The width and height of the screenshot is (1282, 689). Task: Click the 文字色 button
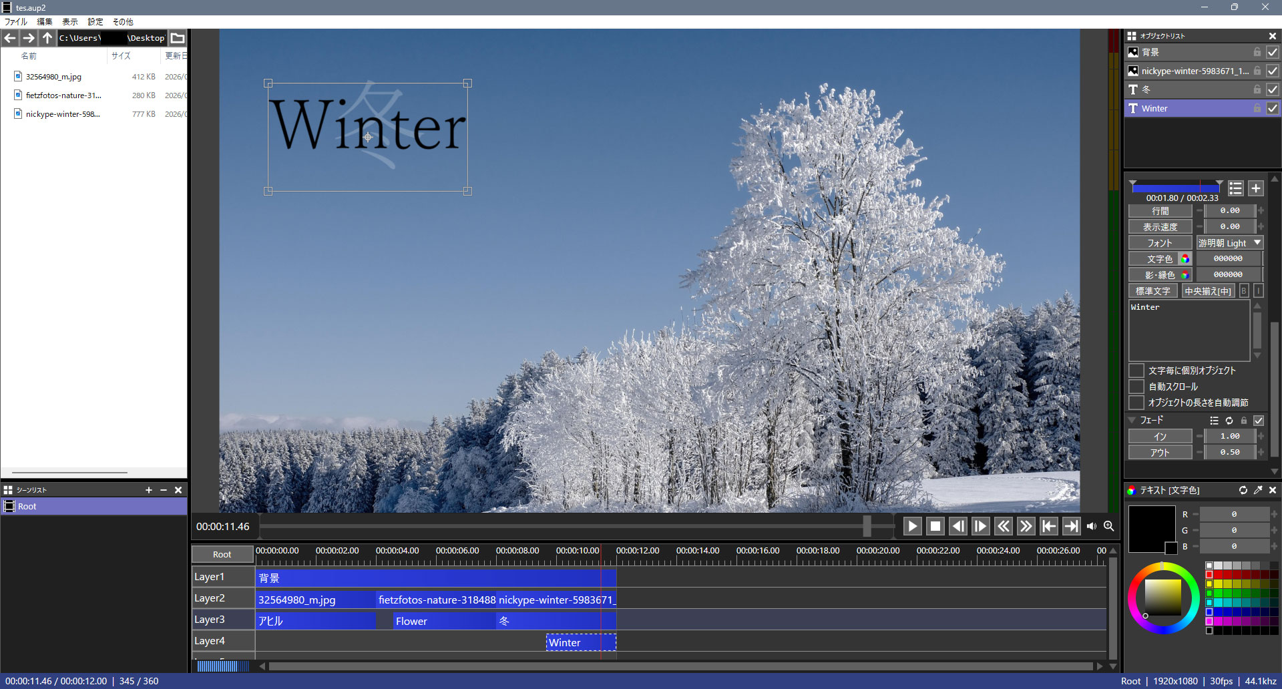(1160, 259)
